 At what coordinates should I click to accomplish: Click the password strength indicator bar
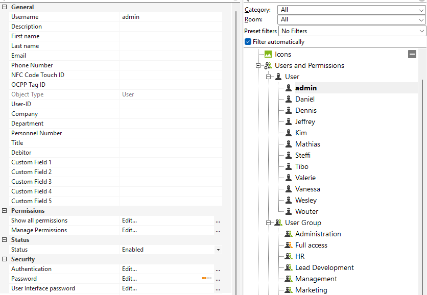[x=206, y=279]
